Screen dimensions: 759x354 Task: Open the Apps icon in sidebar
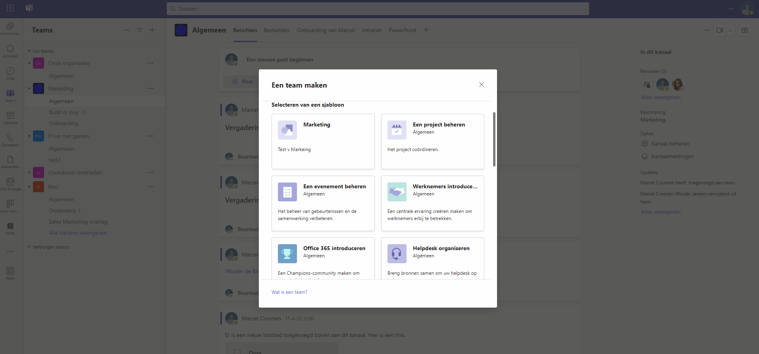[x=10, y=273]
